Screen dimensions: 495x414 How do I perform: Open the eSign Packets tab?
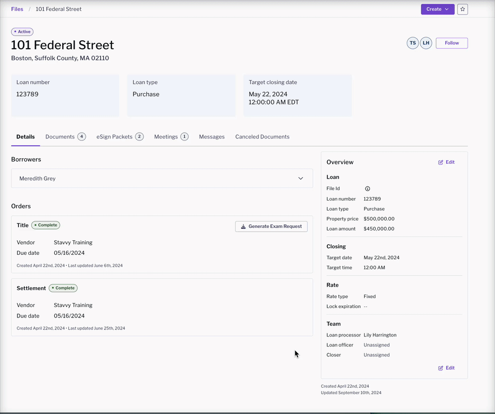pyautogui.click(x=120, y=137)
